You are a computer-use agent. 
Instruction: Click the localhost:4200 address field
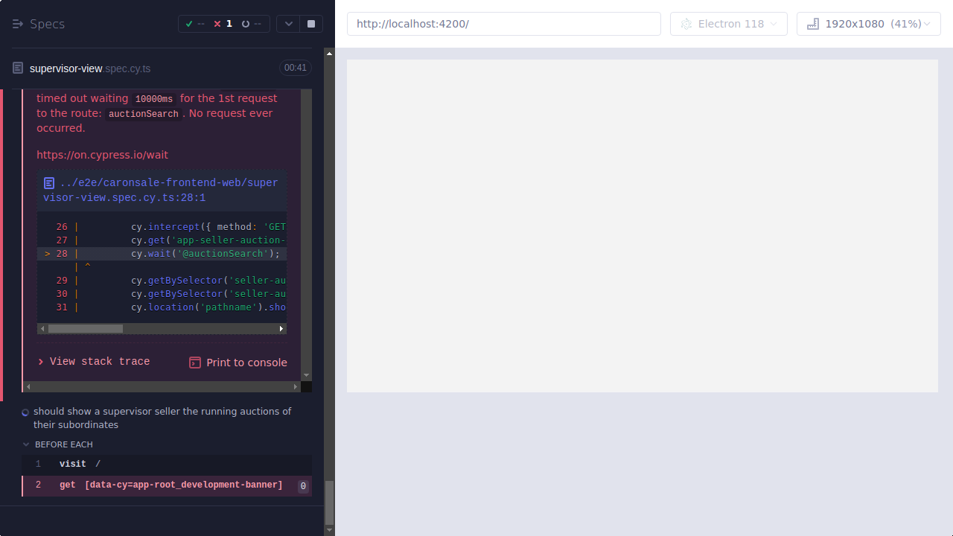pos(503,23)
